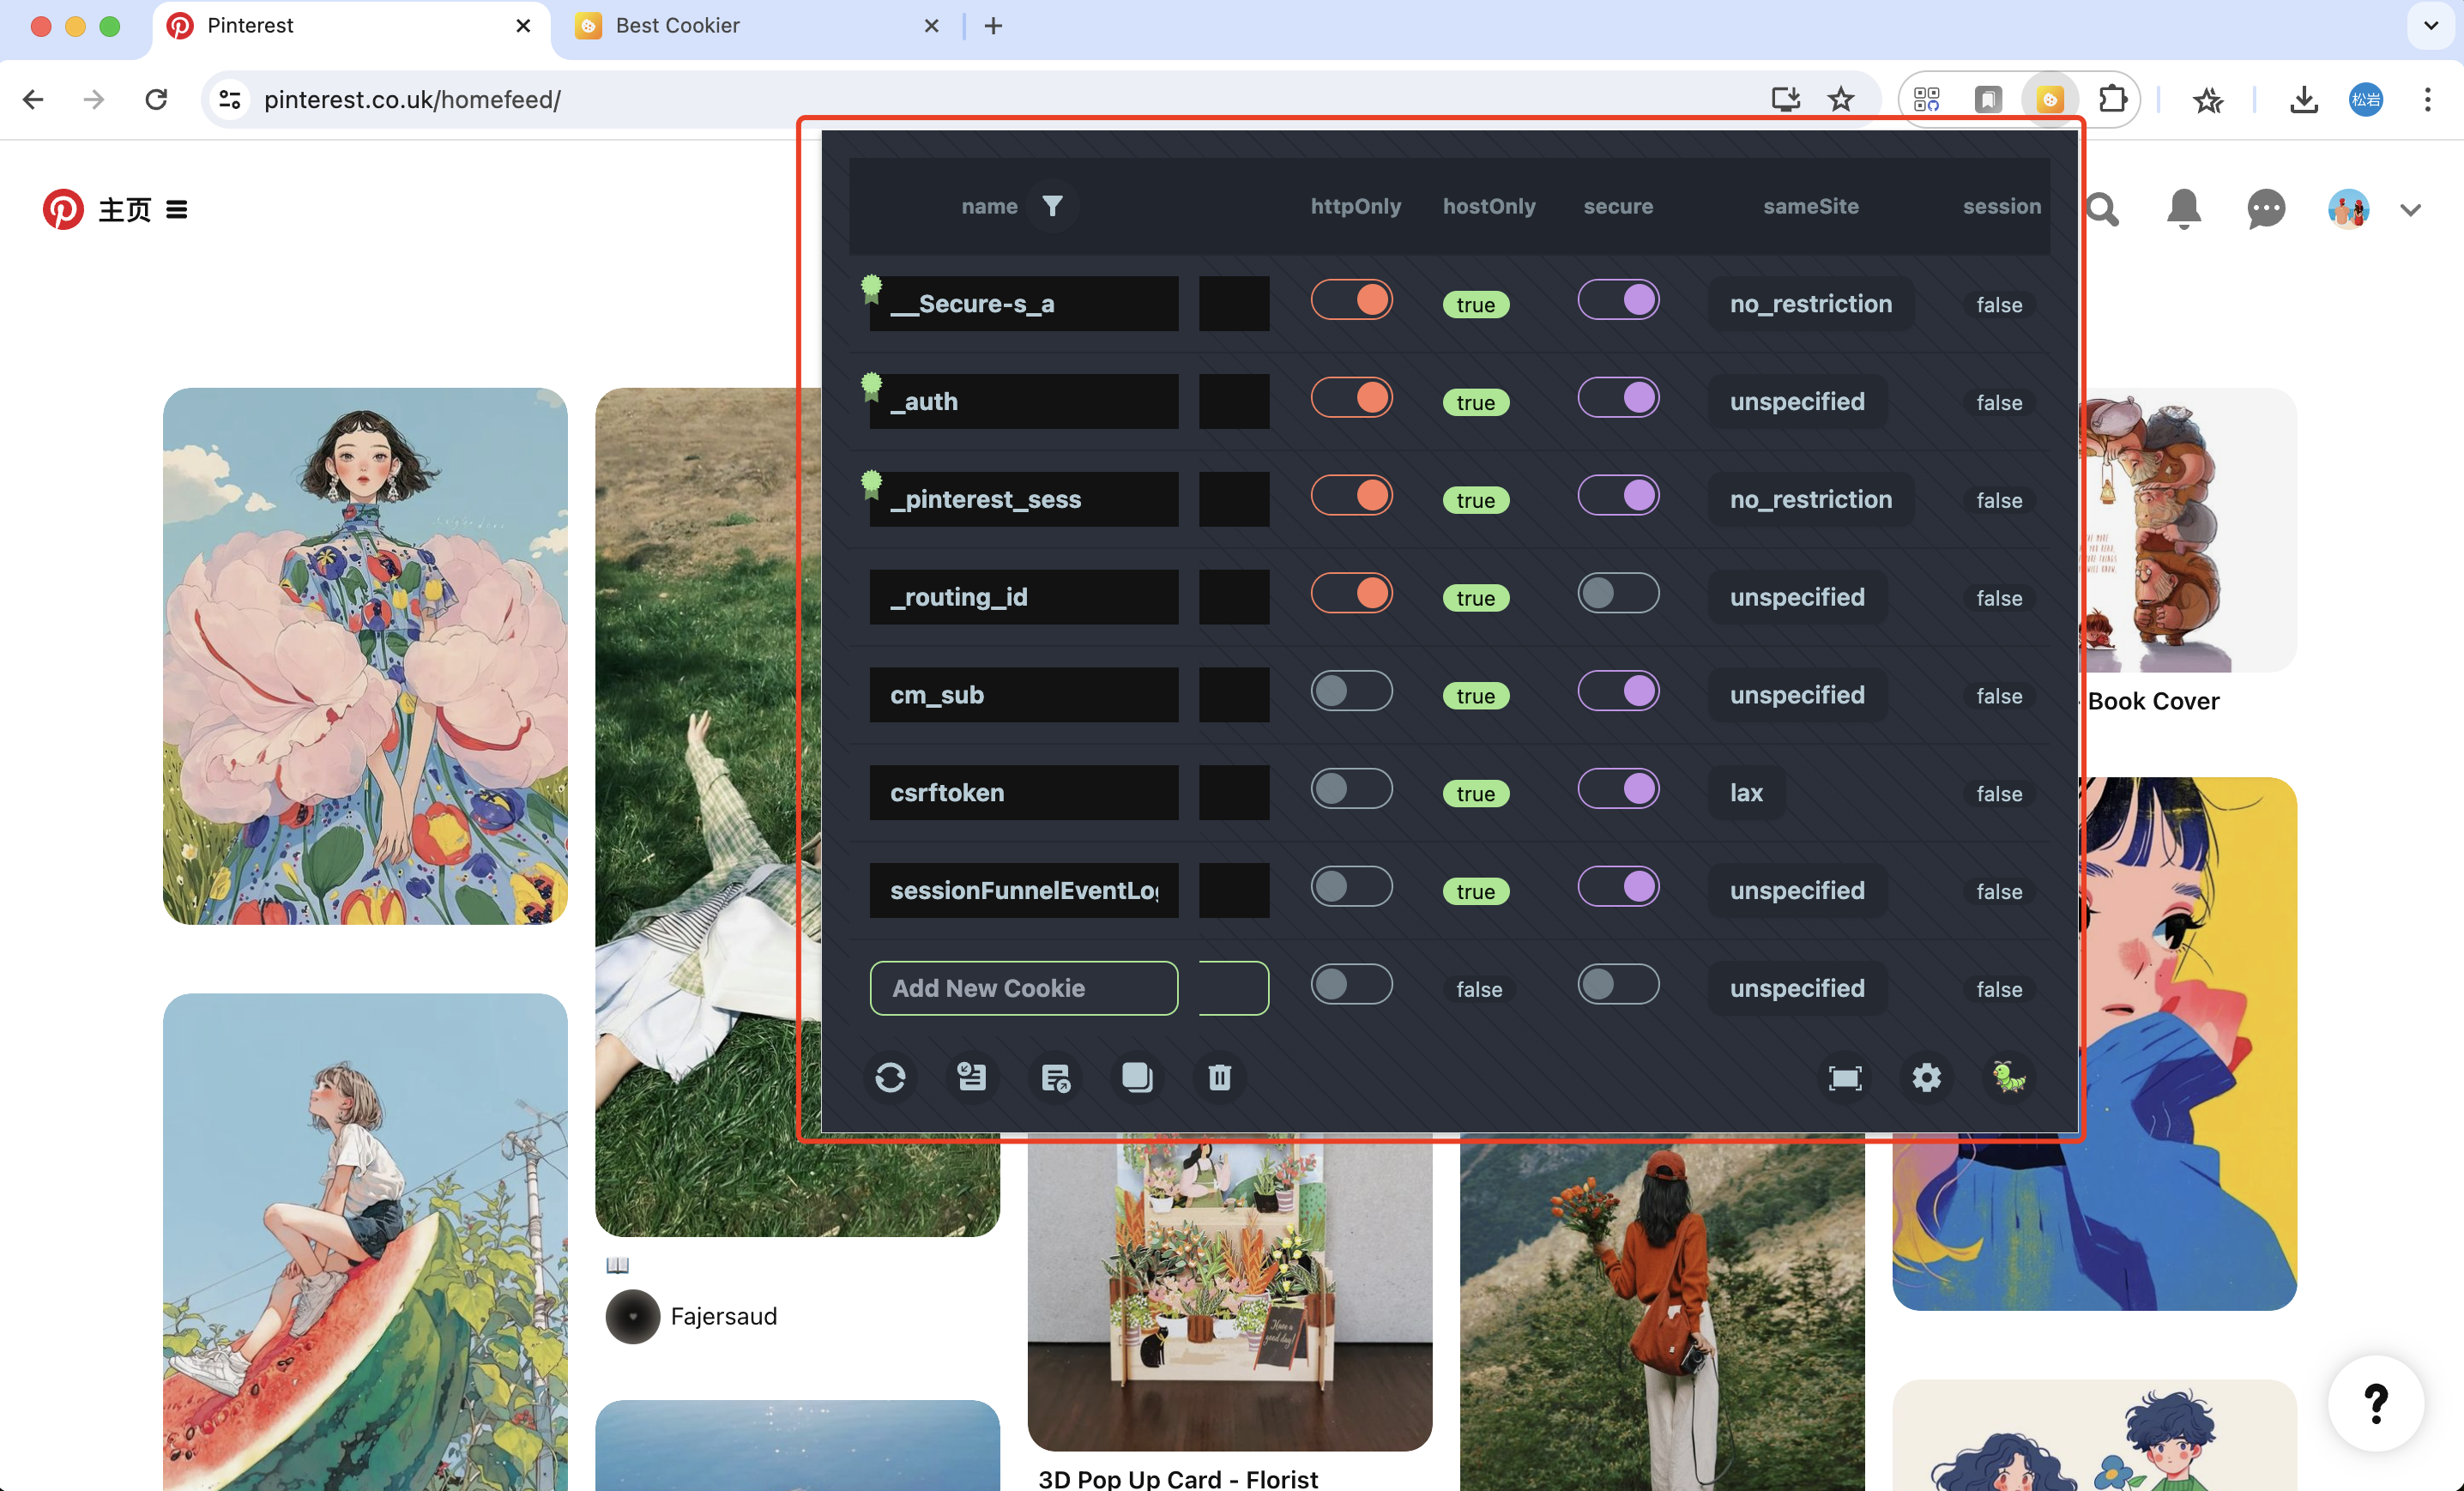Click the question mark help button
The width and height of the screenshot is (2464, 1491).
click(x=2375, y=1403)
